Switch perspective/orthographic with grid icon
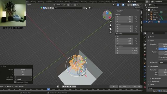This screenshot has width=167, height=94. tap(111, 32)
